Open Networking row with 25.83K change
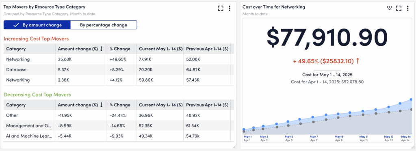 (119, 59)
